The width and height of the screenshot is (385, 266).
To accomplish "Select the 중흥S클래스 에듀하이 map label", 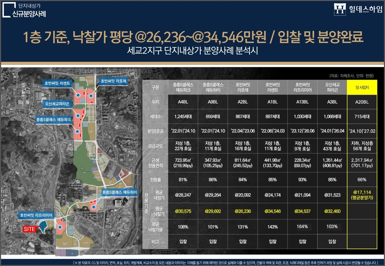I will click(119, 192).
